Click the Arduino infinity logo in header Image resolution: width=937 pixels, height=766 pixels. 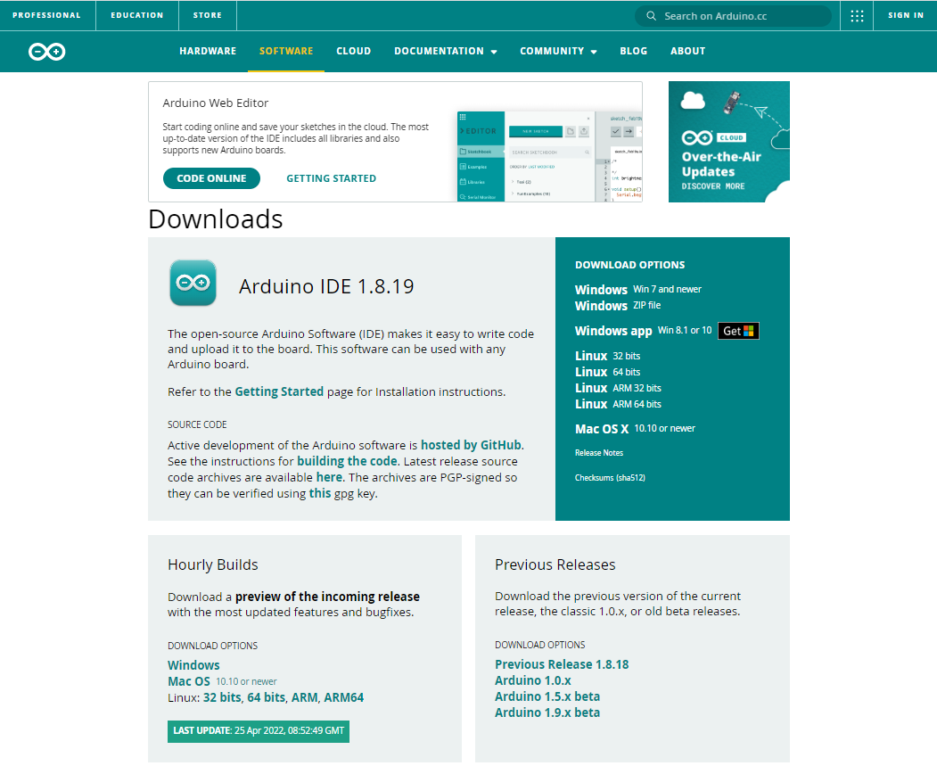coord(46,52)
